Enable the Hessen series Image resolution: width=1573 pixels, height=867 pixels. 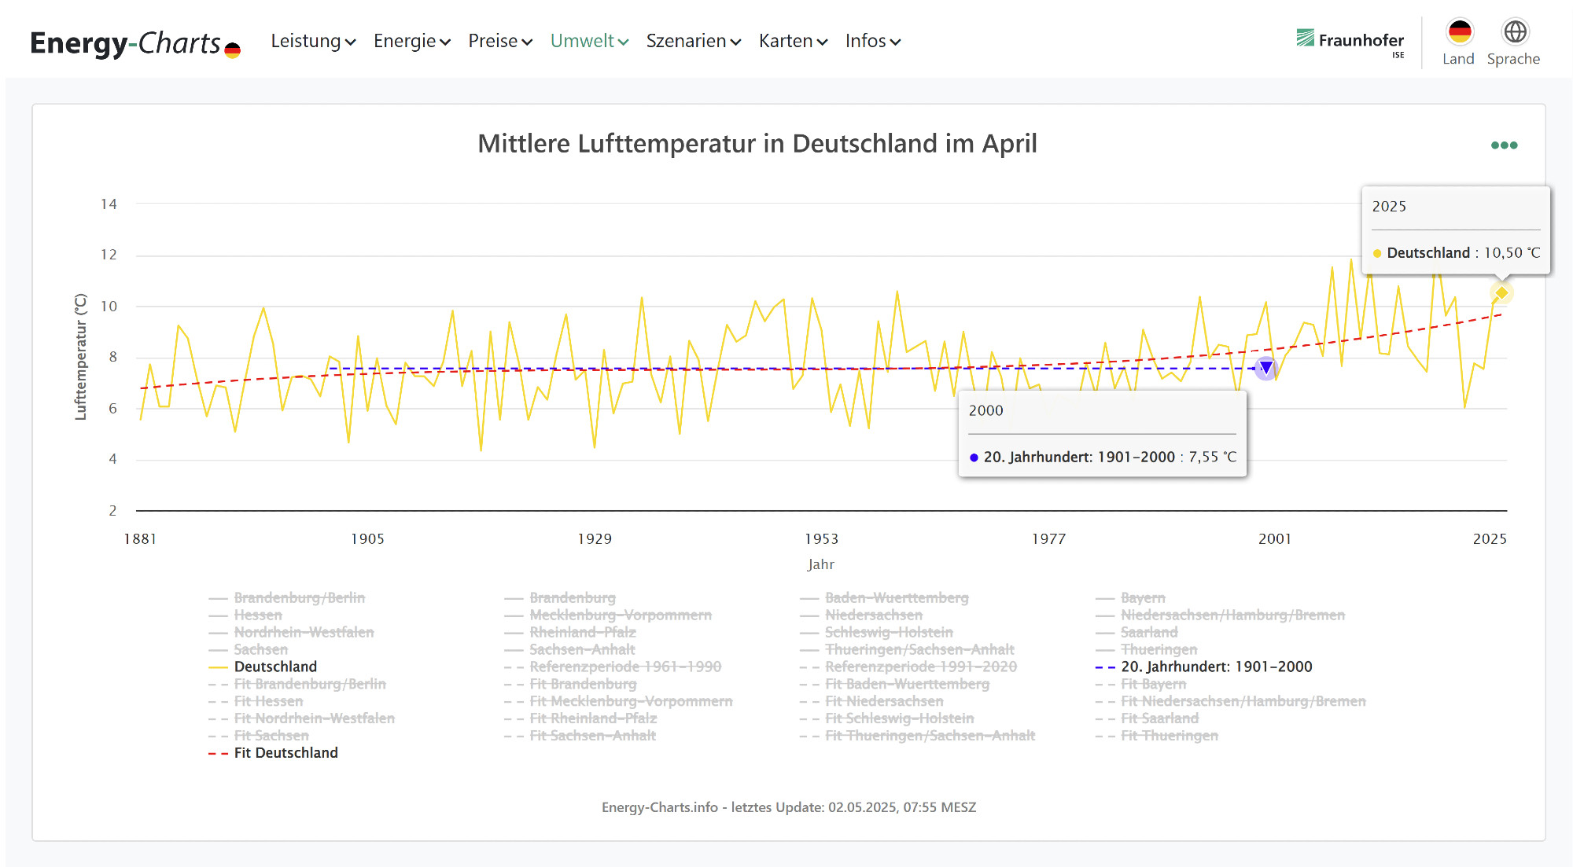pos(245,615)
